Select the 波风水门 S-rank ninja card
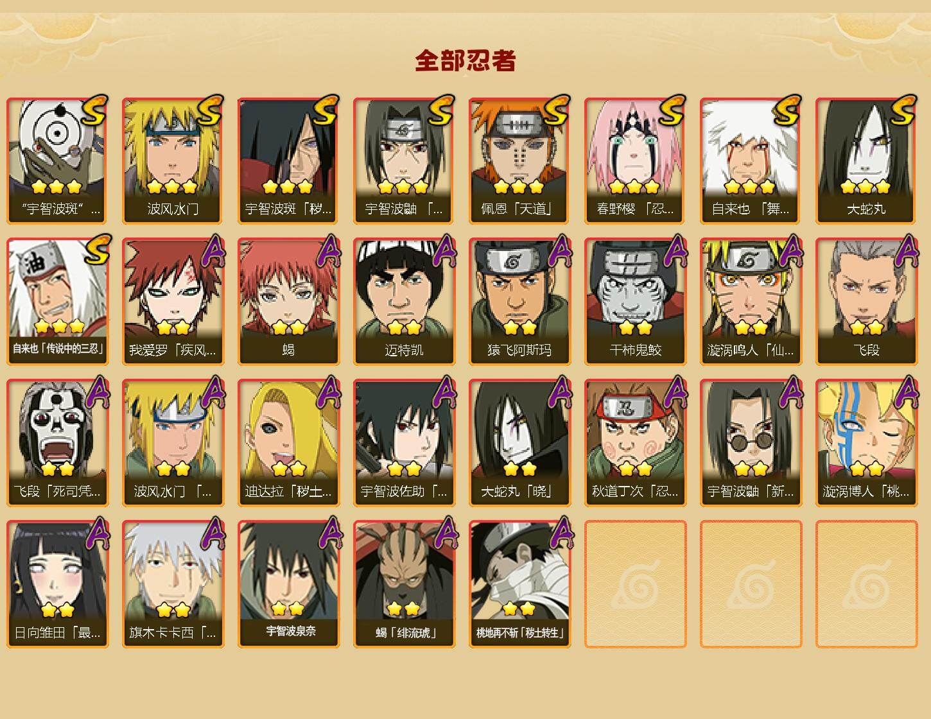Screen dimensions: 931x719 tap(173, 160)
